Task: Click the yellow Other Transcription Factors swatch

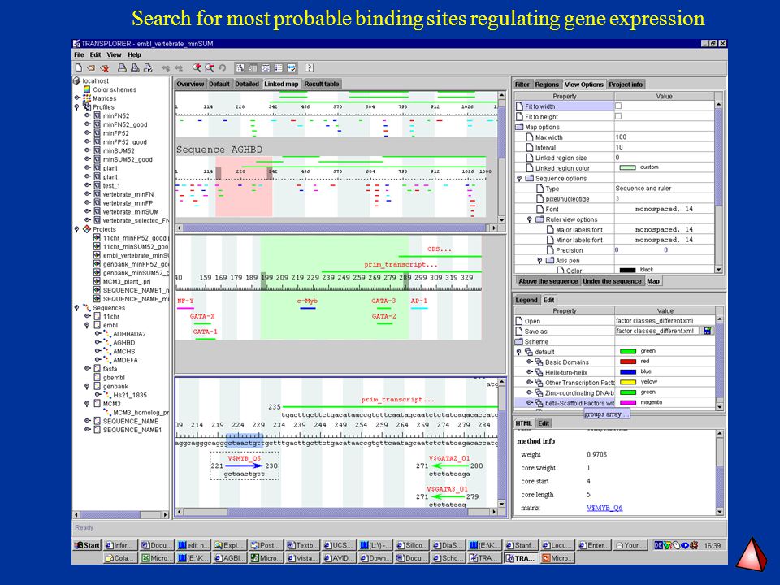Action: tap(628, 382)
